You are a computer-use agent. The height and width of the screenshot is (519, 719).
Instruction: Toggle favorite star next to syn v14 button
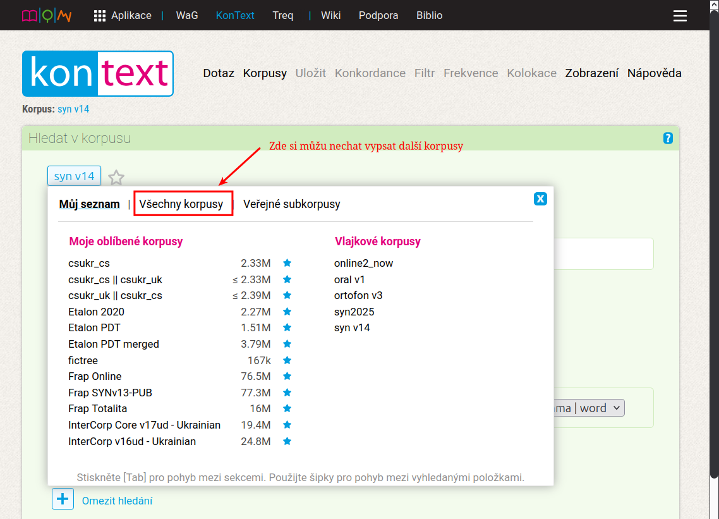[x=116, y=177]
